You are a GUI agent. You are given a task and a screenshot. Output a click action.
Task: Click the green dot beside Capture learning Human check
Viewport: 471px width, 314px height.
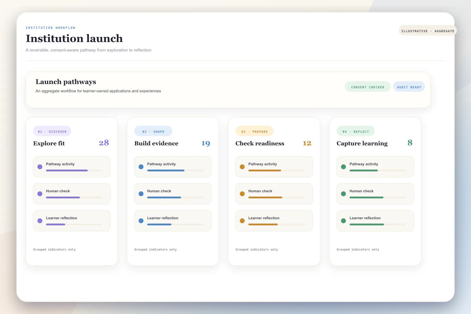[343, 194]
